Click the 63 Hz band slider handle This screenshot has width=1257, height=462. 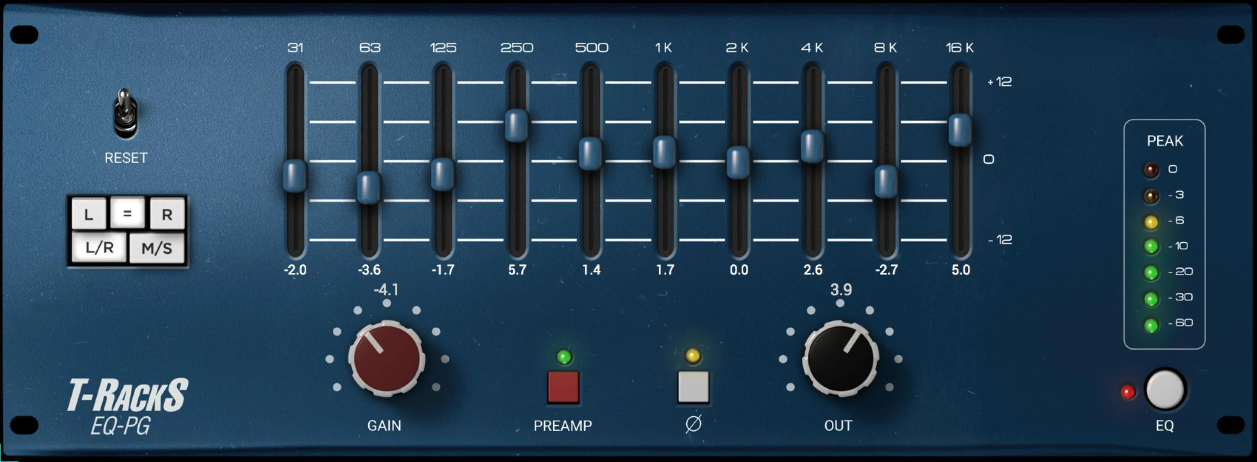(369, 187)
